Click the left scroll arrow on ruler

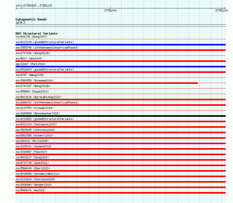tap(16, 8)
